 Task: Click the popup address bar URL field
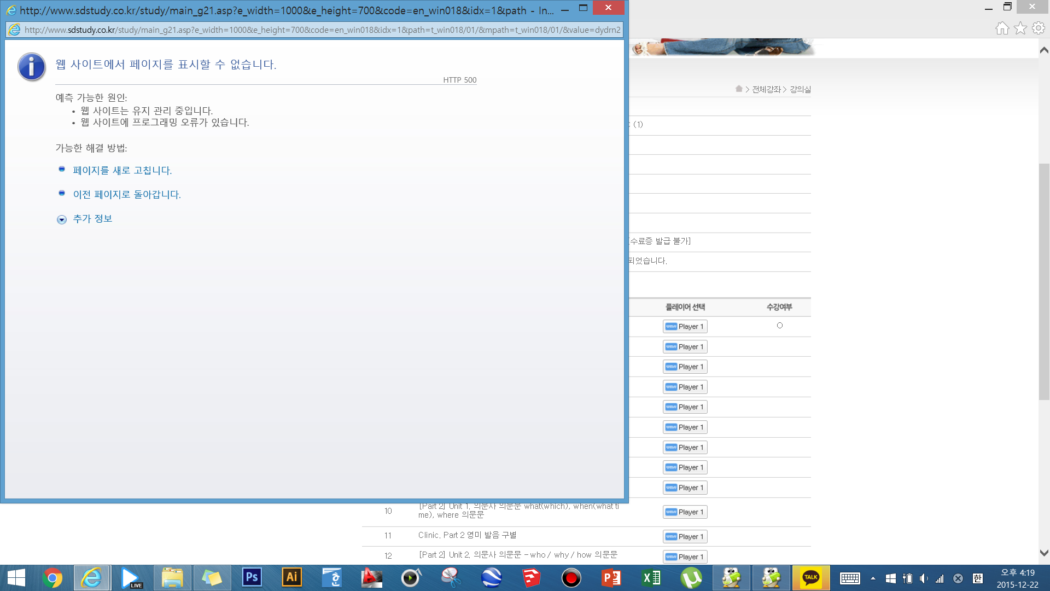322,30
